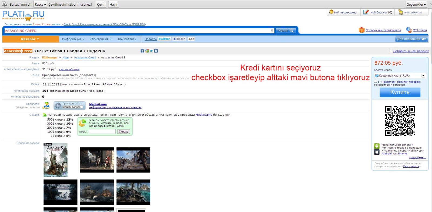The image size is (432, 212).
Task: Click the Facebook Beğen like button
Action: pos(180,39)
